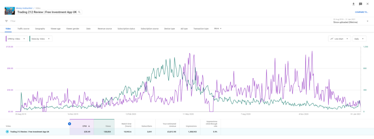Open the Views by: Video dropdown
Viewport: 374px width, 139px height.
[x=41, y=39]
